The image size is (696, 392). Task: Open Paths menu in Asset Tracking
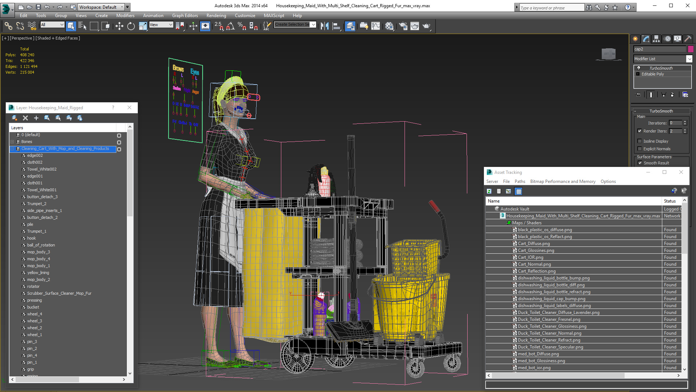(520, 181)
